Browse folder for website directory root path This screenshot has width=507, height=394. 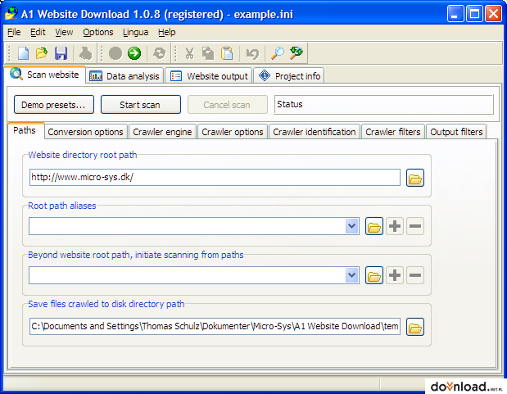415,178
